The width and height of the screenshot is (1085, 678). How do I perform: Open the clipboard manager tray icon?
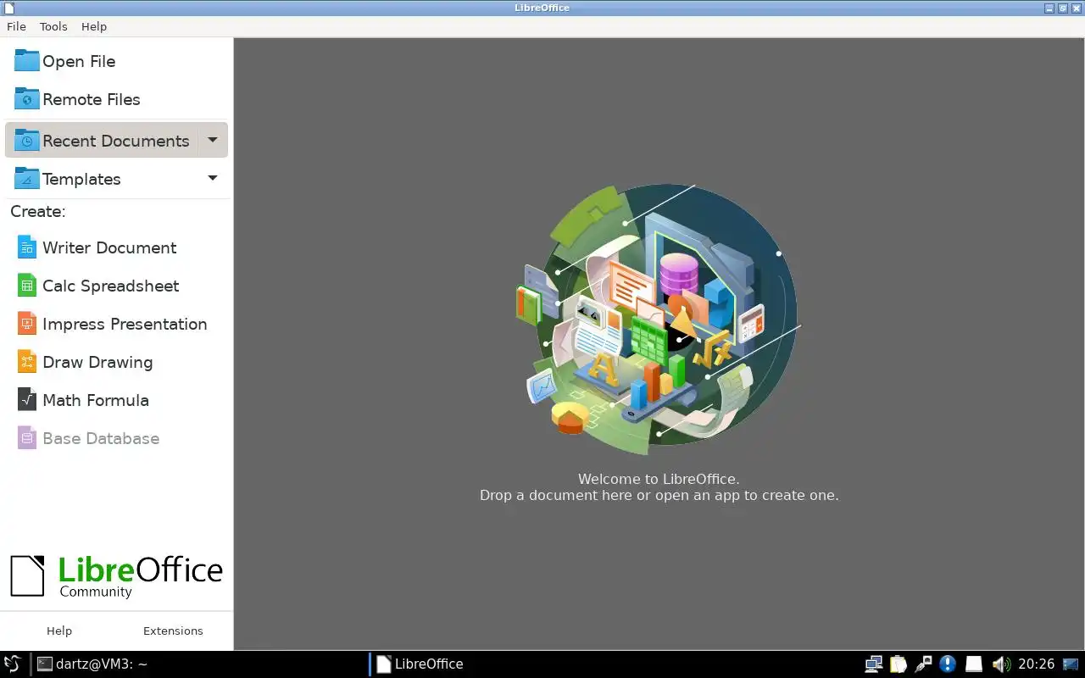(899, 664)
